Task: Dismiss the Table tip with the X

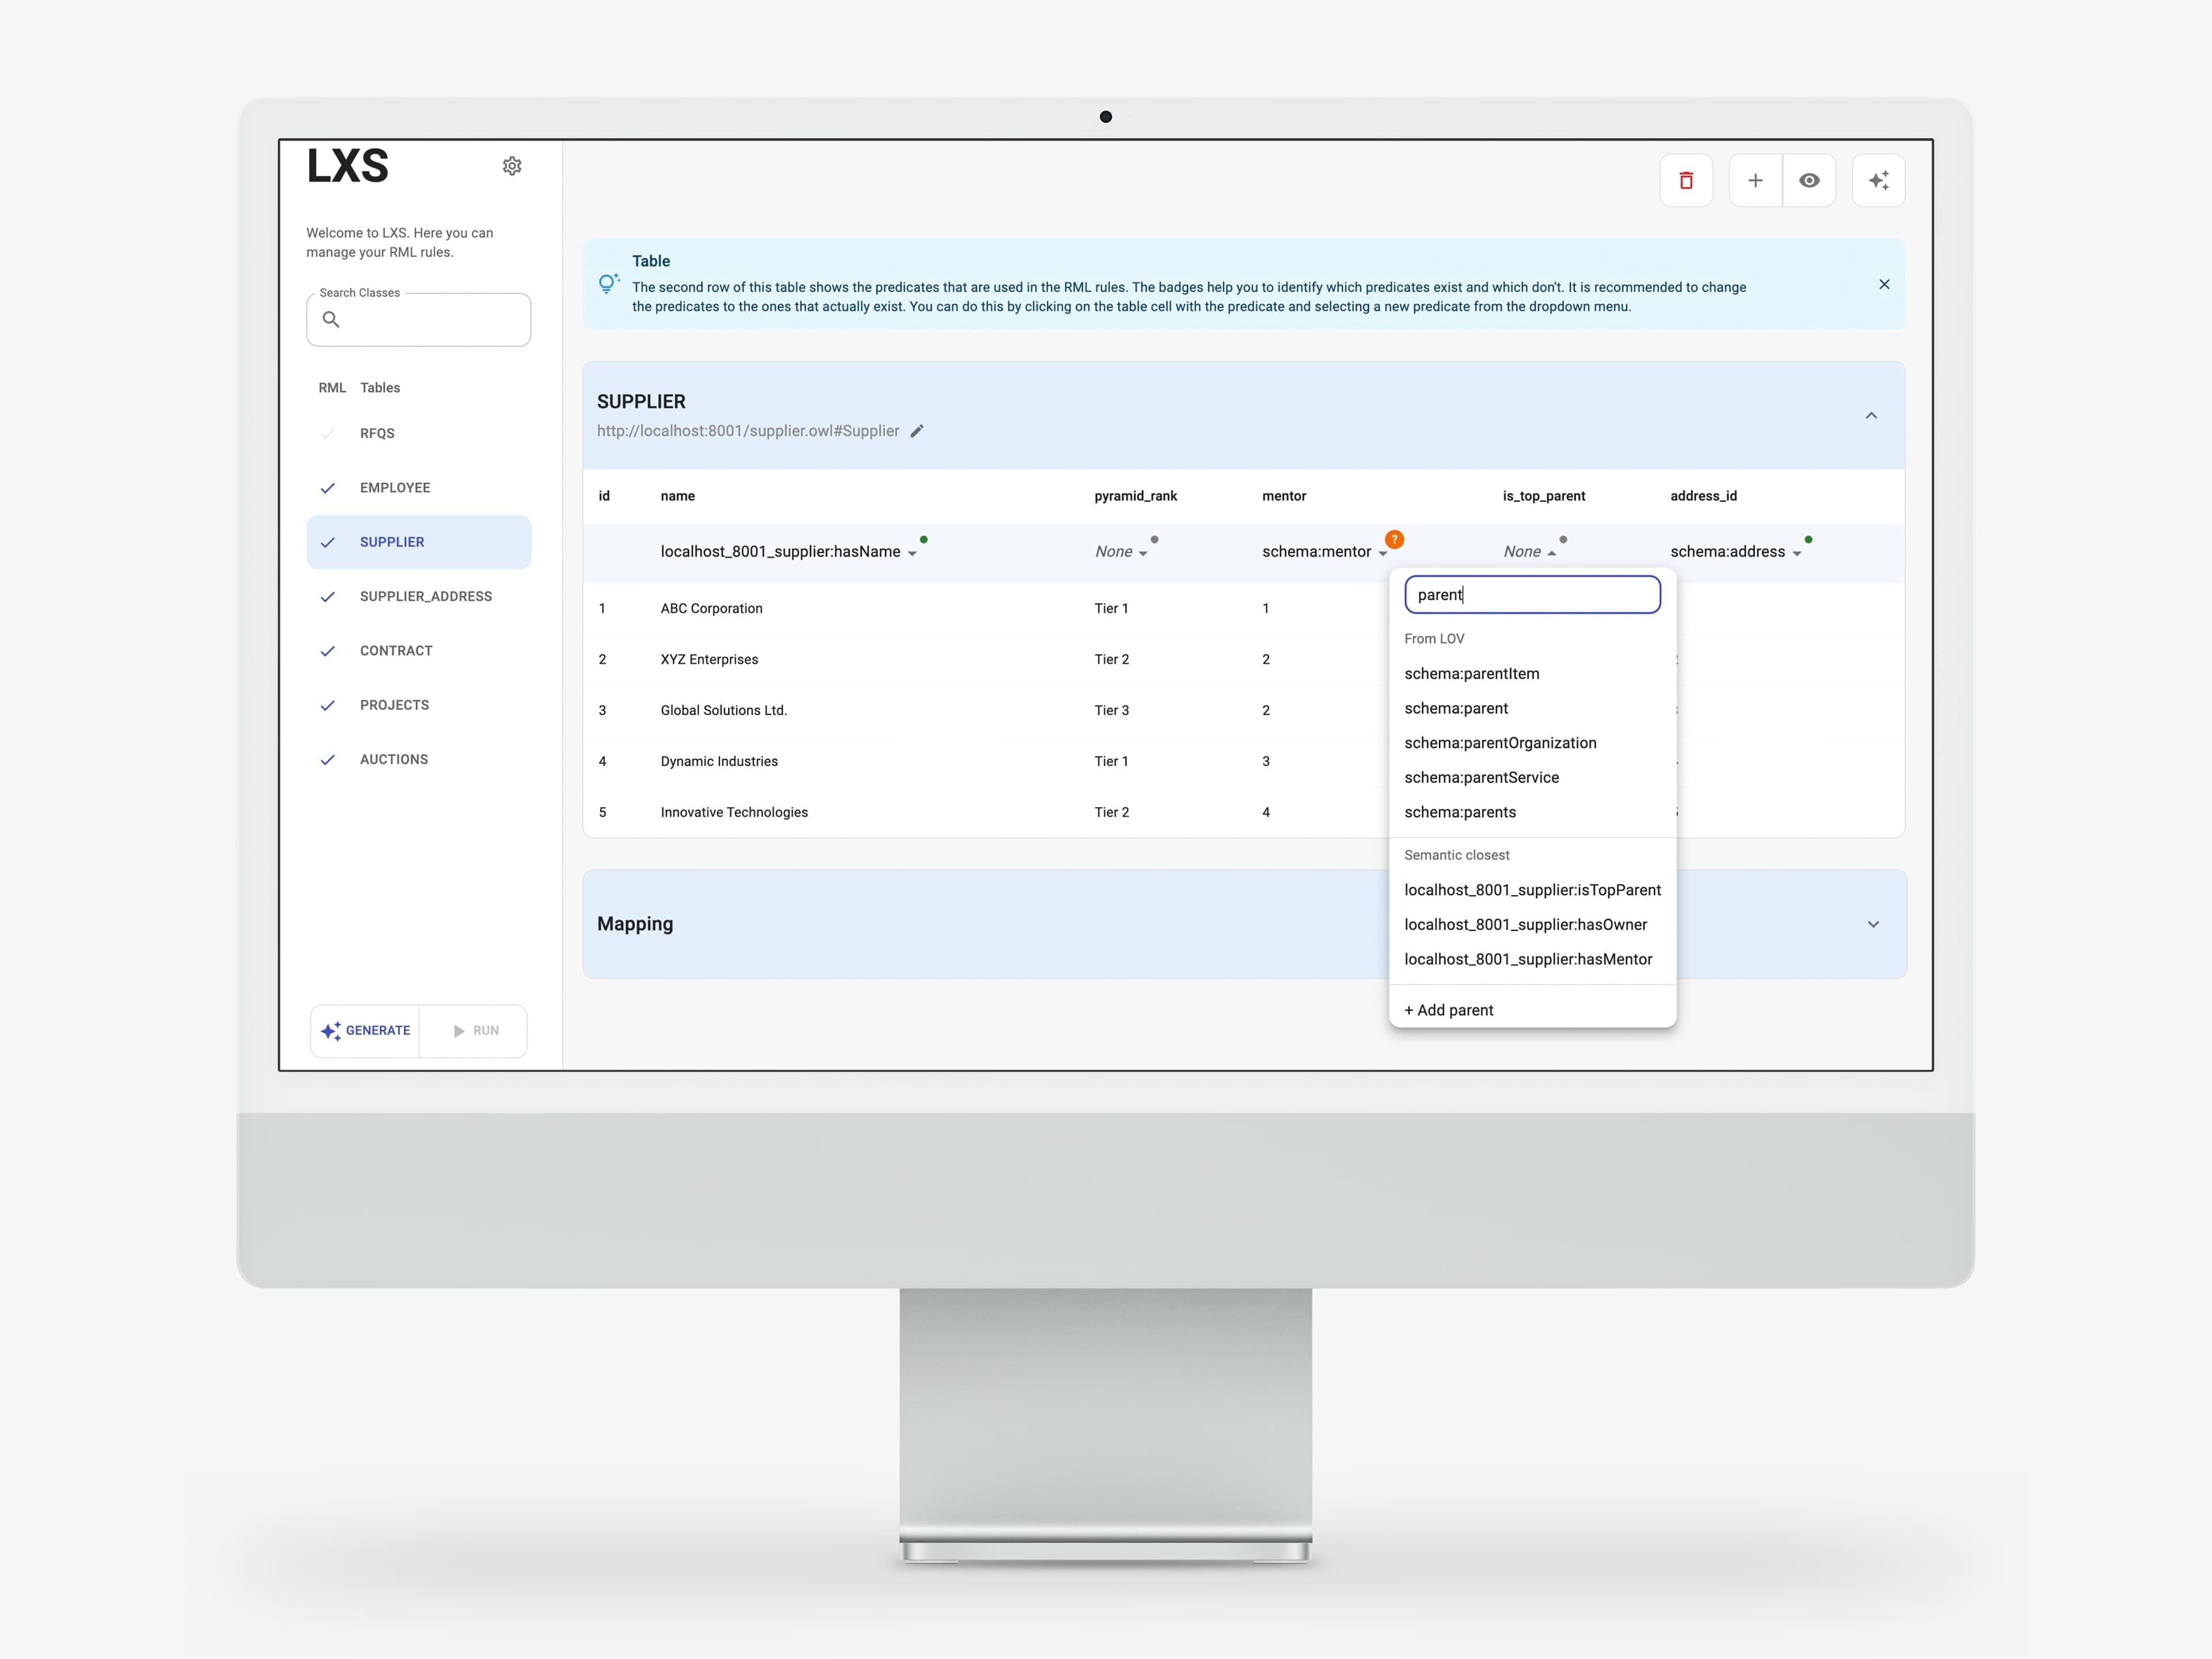Action: (1884, 284)
